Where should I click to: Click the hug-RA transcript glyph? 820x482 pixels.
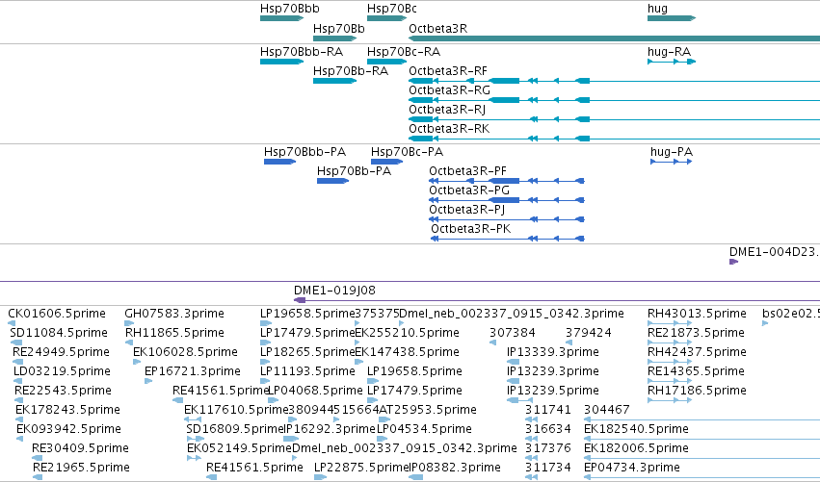pyautogui.click(x=672, y=62)
